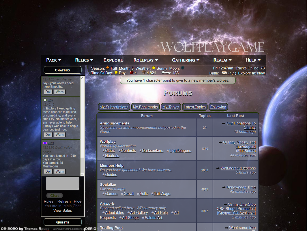Click the Chat send button
Viewport: 307px width, 231px height.
pos(55,195)
